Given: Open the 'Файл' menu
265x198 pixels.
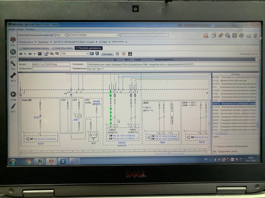Looking at the screenshot, I should [x=12, y=29].
